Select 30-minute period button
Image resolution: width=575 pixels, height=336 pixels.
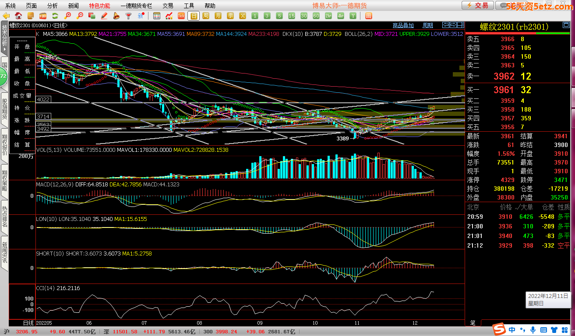pyautogui.click(x=304, y=16)
